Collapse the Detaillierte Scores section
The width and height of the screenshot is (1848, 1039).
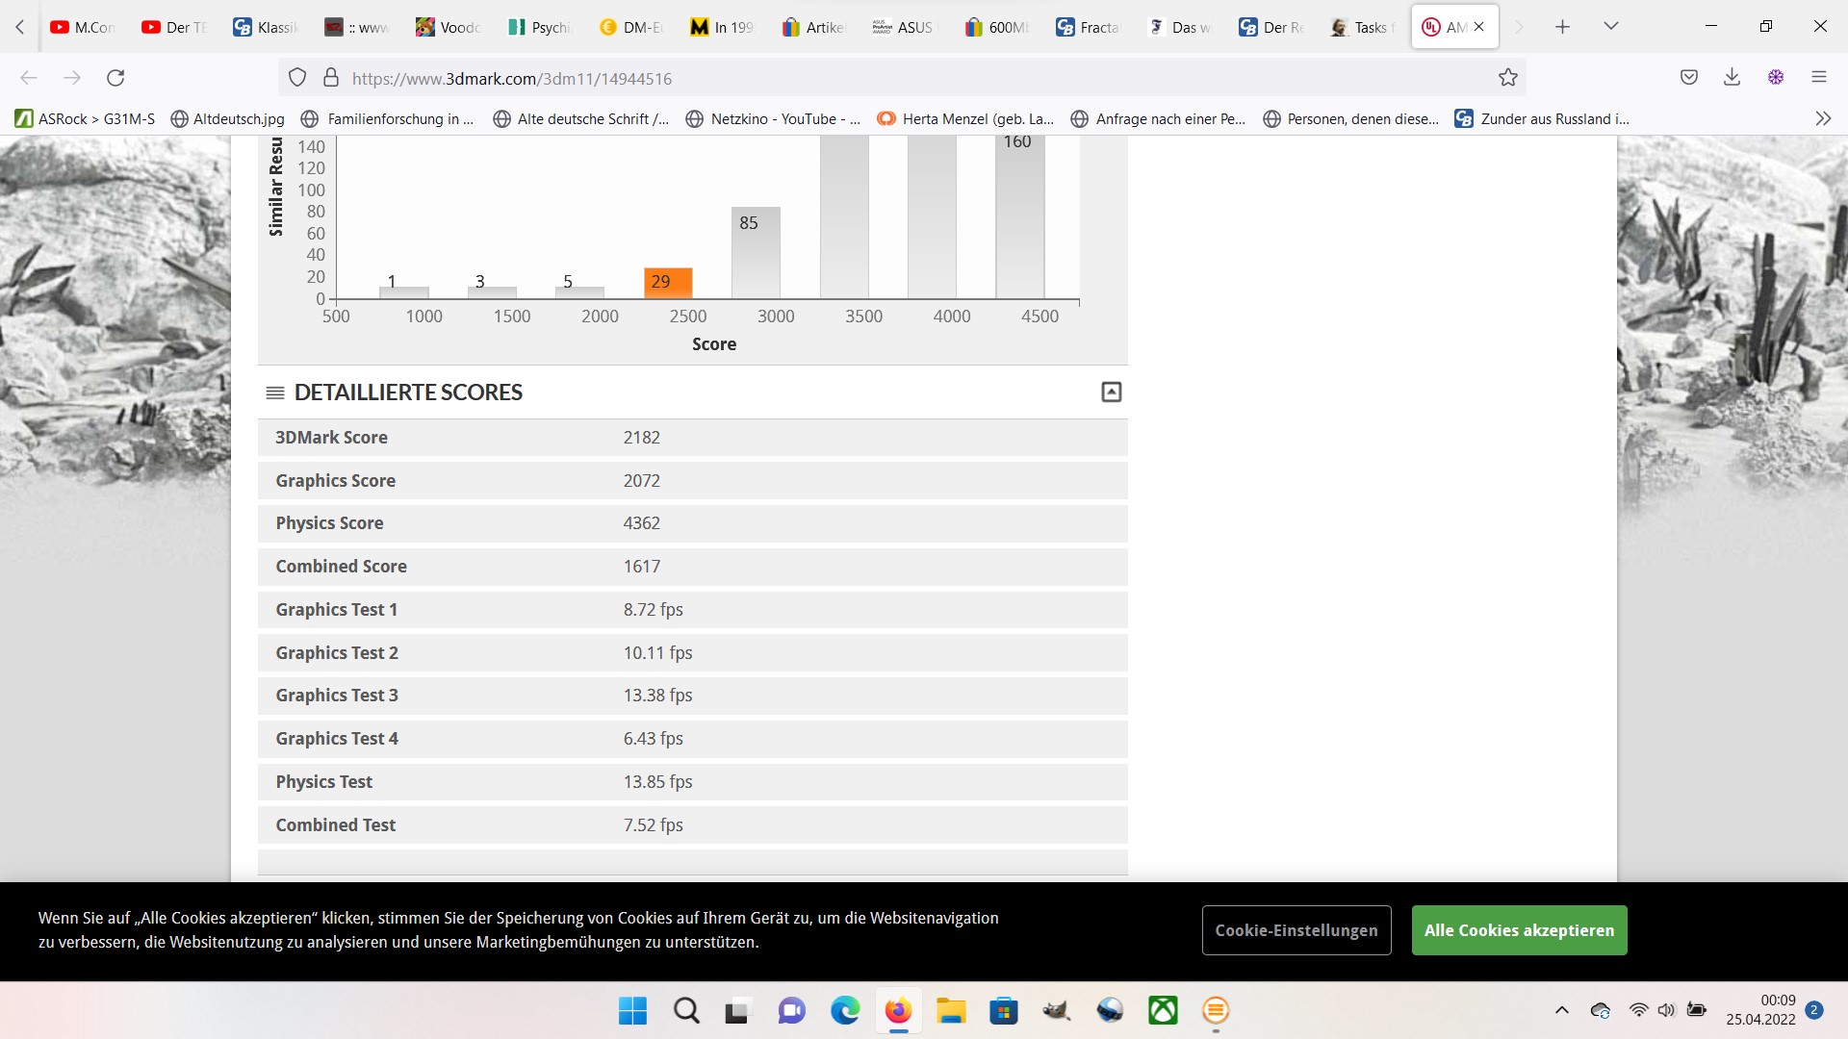1111,392
